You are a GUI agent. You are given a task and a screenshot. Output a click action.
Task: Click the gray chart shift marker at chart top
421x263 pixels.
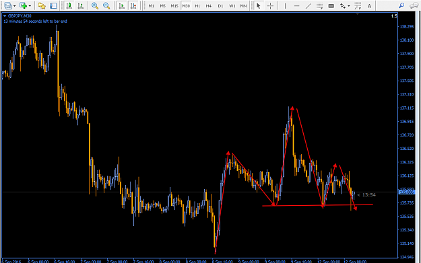coord(357,13)
